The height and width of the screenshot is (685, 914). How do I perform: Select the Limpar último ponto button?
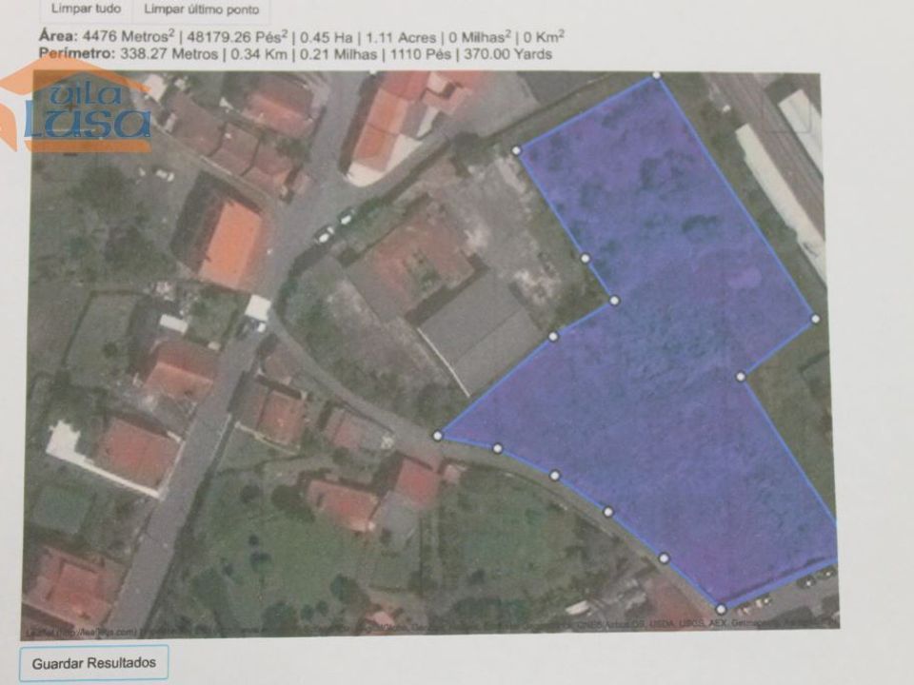[x=201, y=9]
